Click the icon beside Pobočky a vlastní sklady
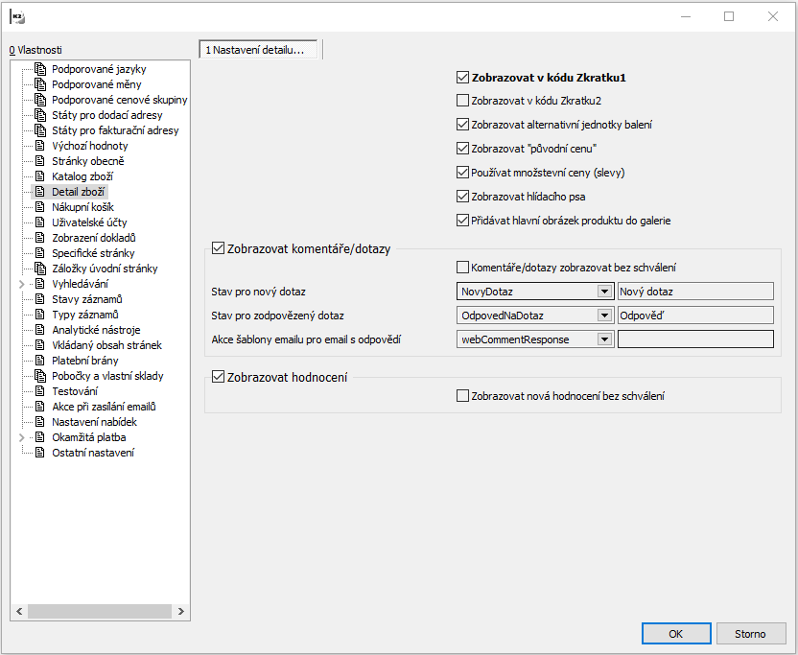Image resolution: width=798 pixels, height=655 pixels. click(40, 376)
